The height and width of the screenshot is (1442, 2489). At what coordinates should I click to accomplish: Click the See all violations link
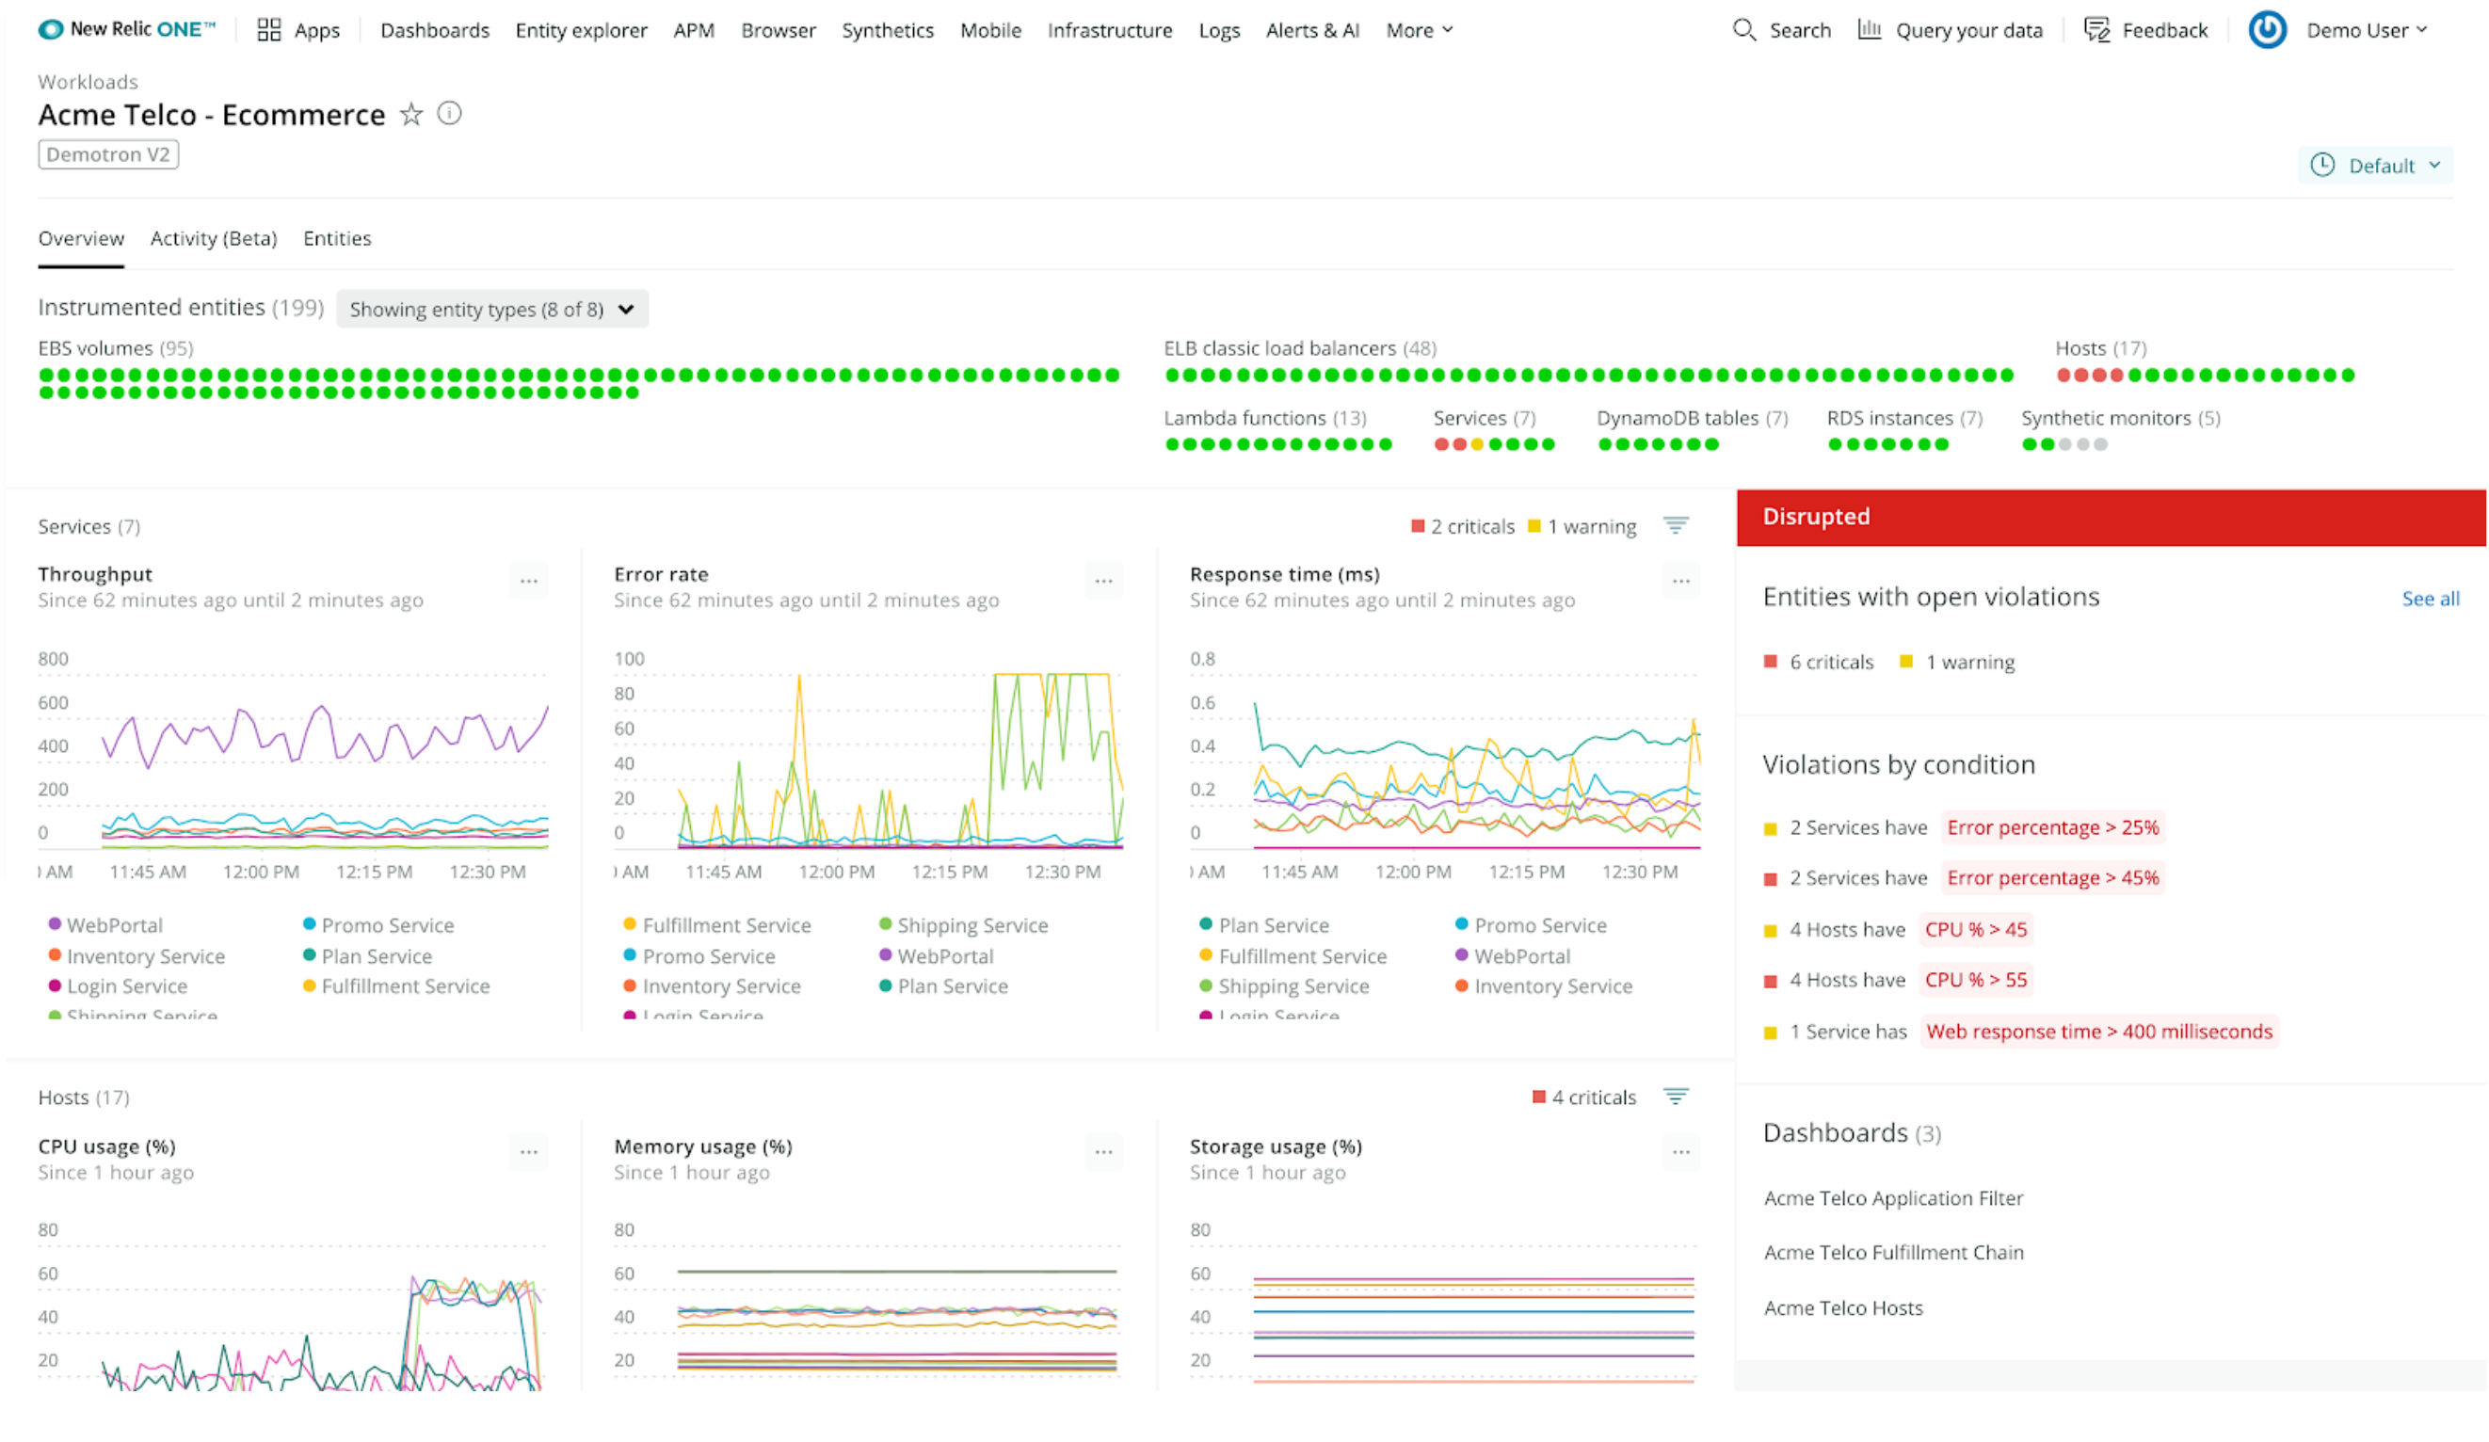coord(2430,599)
